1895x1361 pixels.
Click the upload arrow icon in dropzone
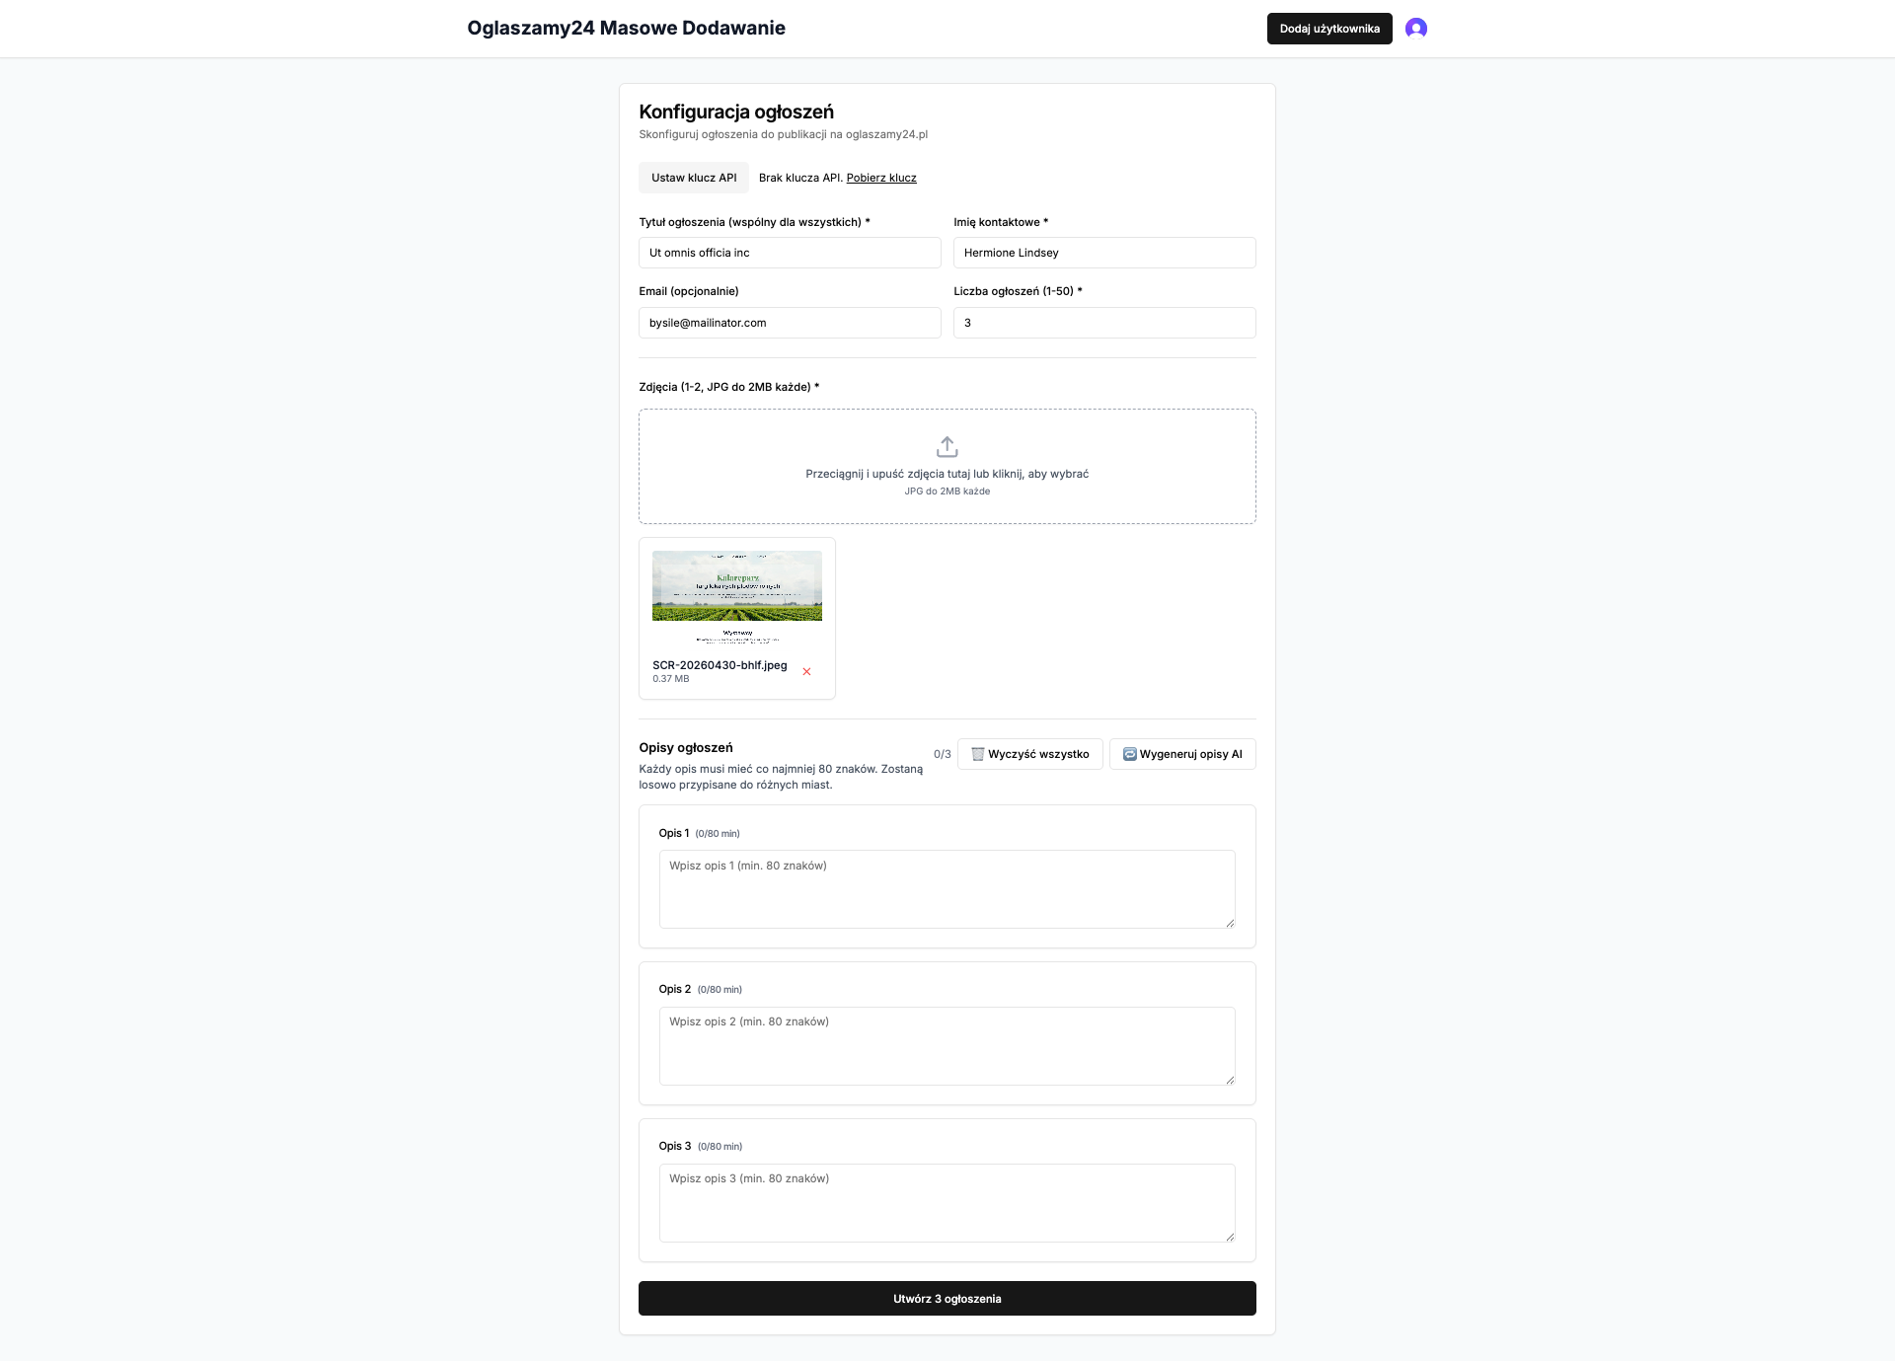(x=947, y=447)
